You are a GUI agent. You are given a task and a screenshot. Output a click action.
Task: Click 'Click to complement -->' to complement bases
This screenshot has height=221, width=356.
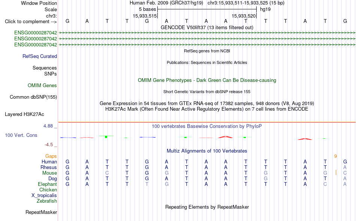pyautogui.click(x=31, y=22)
